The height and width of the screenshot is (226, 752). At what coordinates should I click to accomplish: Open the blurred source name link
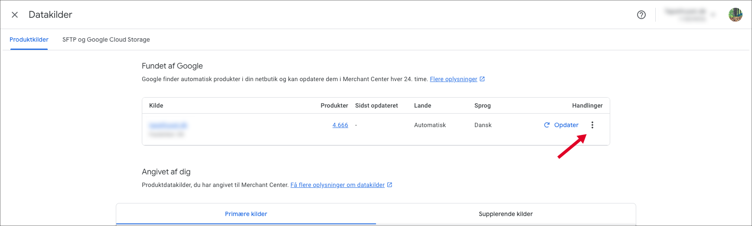point(168,125)
